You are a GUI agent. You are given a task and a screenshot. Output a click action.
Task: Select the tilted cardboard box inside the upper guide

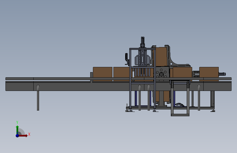click(161, 57)
